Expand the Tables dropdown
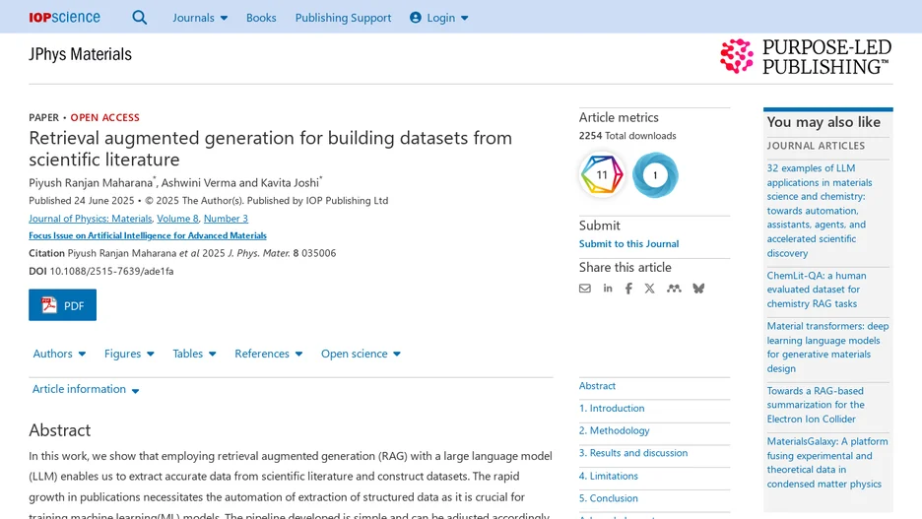922x519 pixels. (x=195, y=354)
